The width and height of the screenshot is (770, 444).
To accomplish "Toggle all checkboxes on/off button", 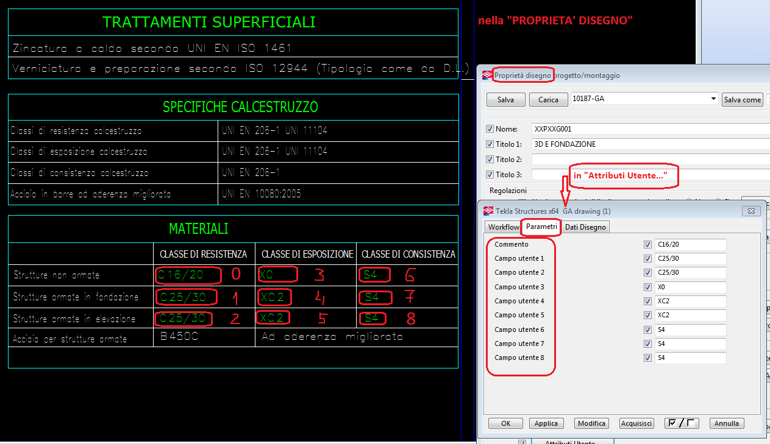I will (x=681, y=423).
